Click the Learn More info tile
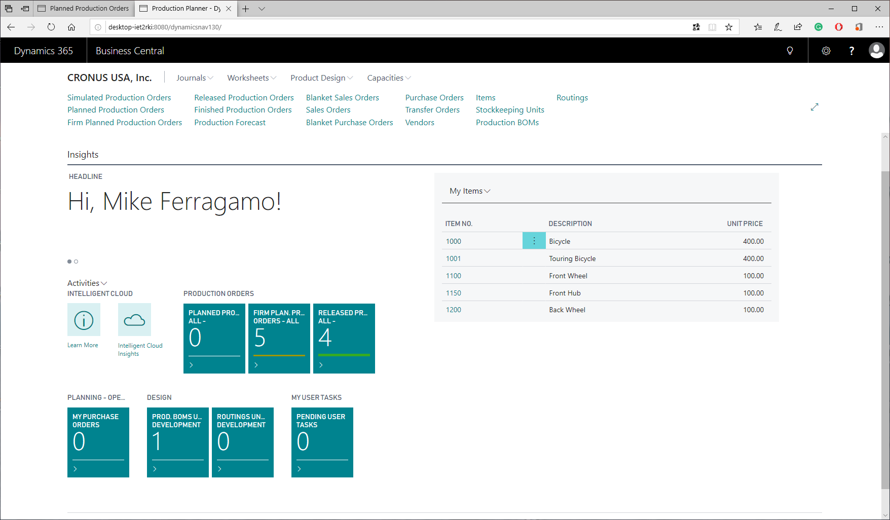Image resolution: width=890 pixels, height=520 pixels. click(84, 320)
